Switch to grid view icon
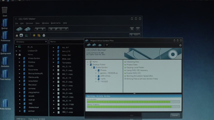The height and width of the screenshot is (120, 214). click(x=61, y=29)
